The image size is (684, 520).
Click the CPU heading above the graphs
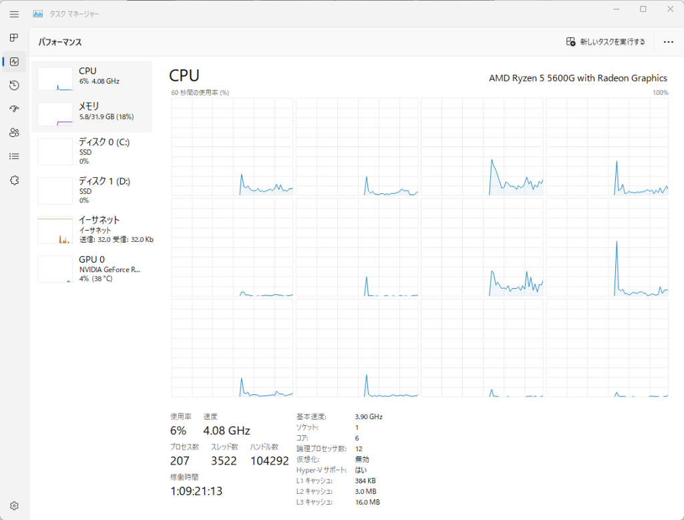pos(183,76)
